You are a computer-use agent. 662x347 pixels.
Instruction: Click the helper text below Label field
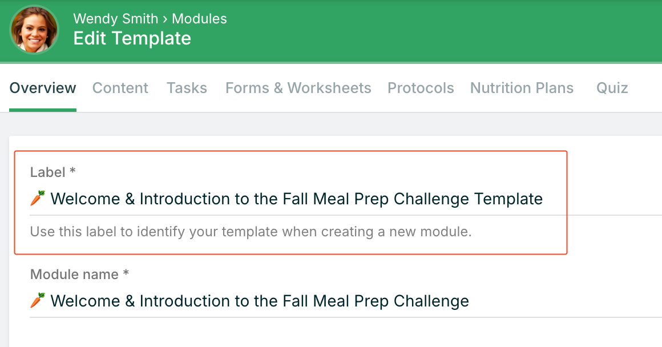click(251, 232)
